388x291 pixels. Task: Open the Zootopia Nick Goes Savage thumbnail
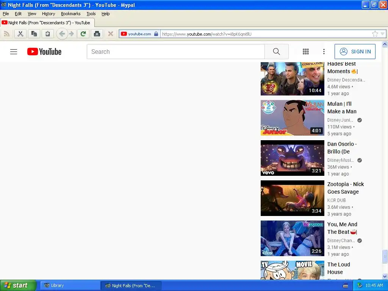[x=292, y=198]
